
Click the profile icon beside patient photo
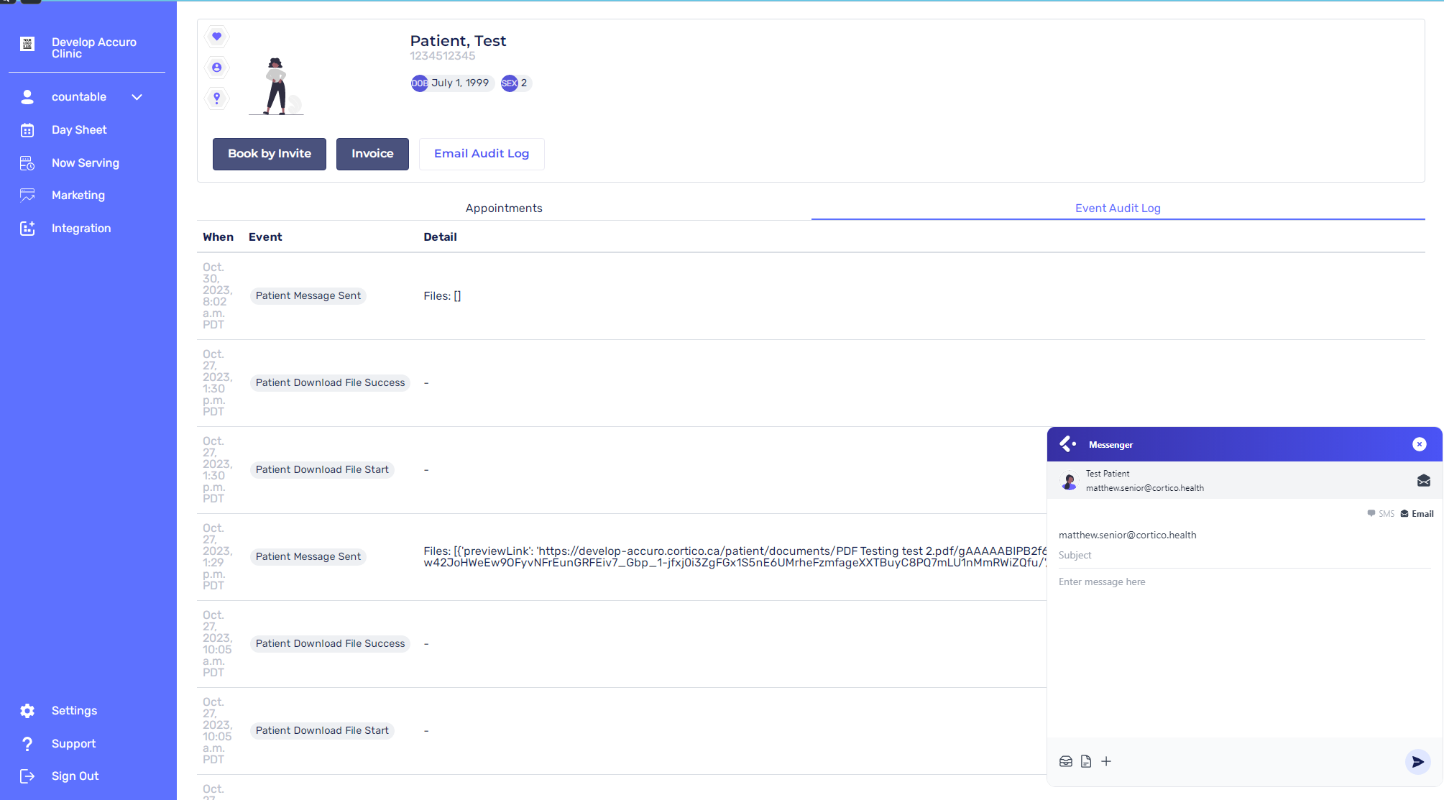pyautogui.click(x=216, y=68)
